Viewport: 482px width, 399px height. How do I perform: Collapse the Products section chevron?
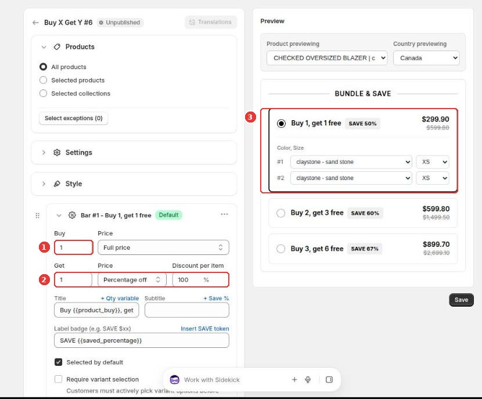click(x=44, y=47)
